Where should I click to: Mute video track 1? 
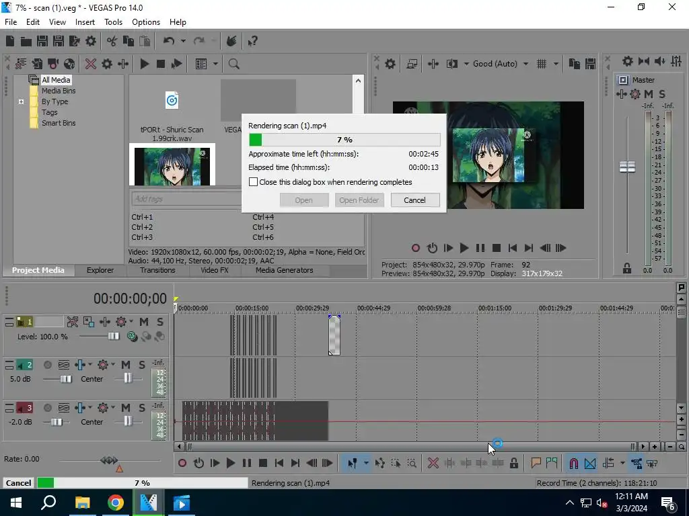[x=144, y=322]
